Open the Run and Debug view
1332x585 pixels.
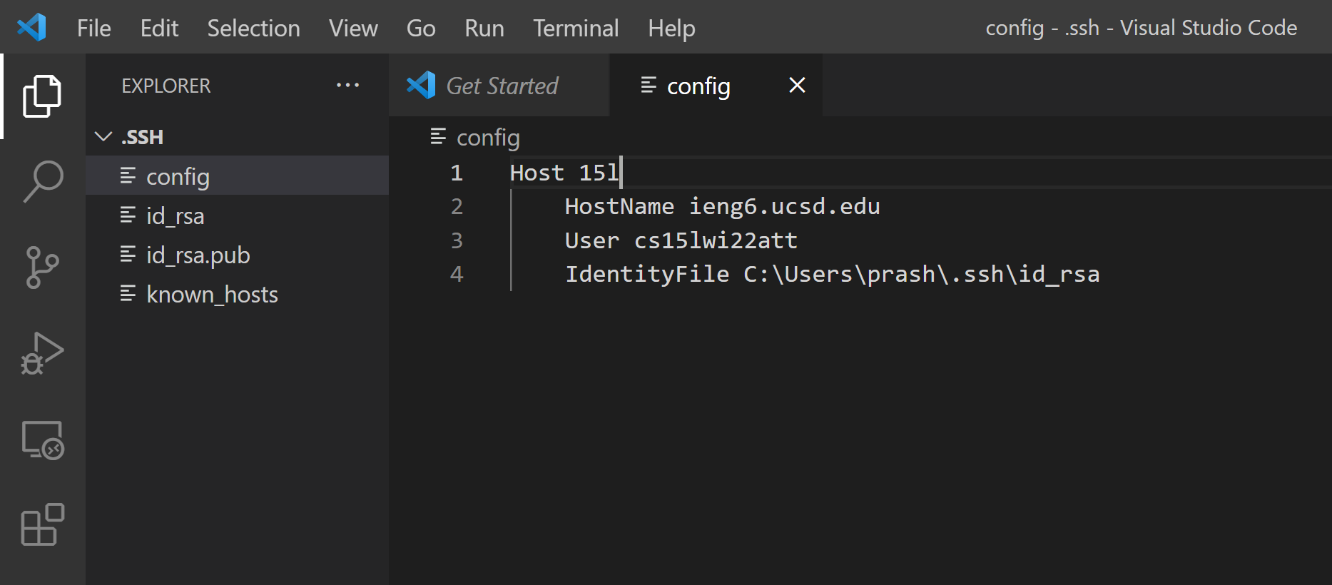pyautogui.click(x=43, y=353)
